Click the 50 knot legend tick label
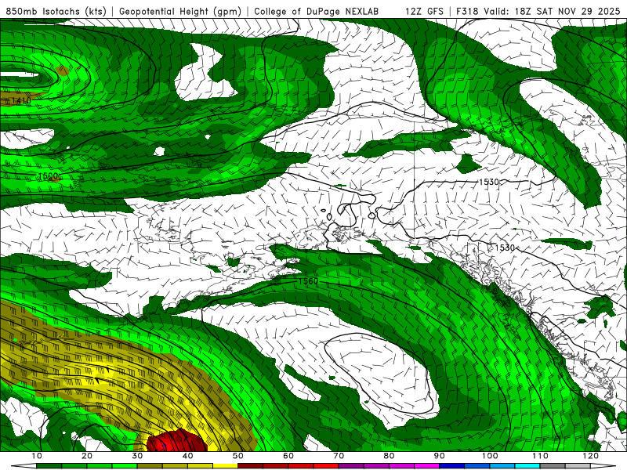The image size is (627, 470). click(238, 456)
